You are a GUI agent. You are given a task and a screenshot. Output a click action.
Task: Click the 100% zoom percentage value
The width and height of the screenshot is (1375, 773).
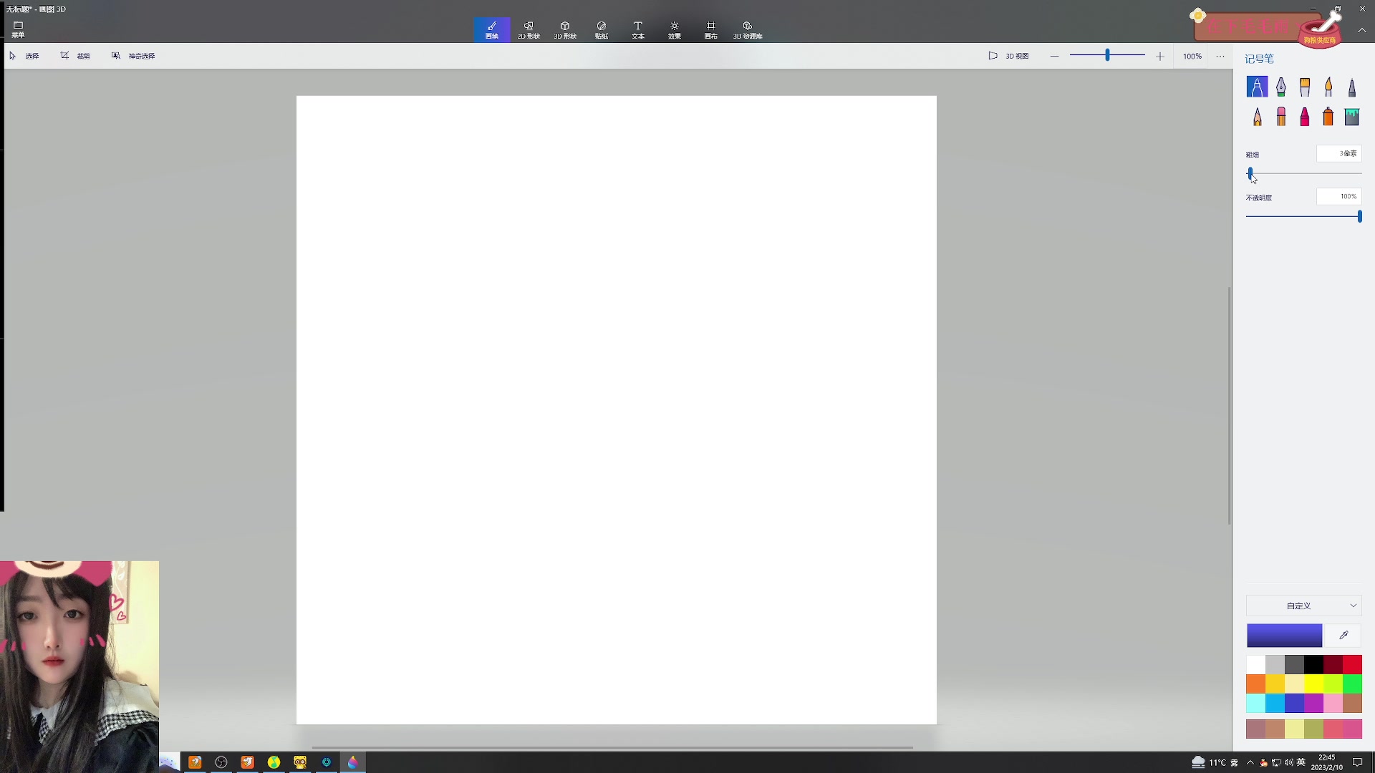1192,56
